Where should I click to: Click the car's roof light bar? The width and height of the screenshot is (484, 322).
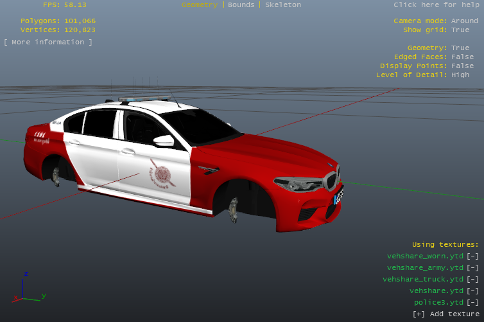coord(144,98)
